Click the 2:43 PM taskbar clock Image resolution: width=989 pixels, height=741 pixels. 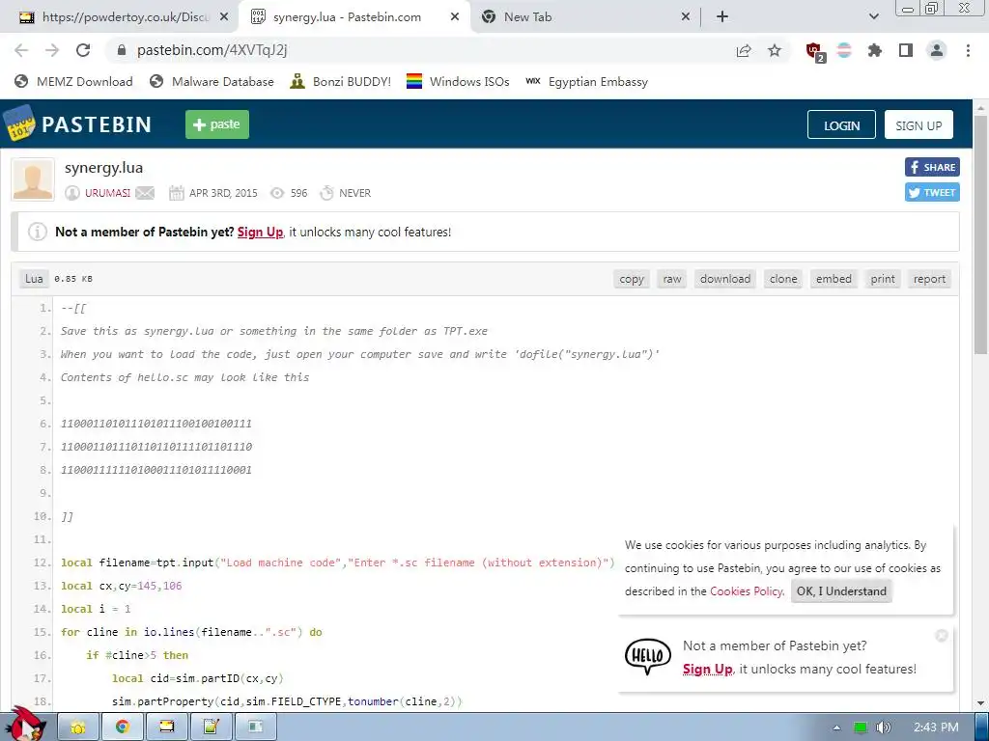click(936, 727)
